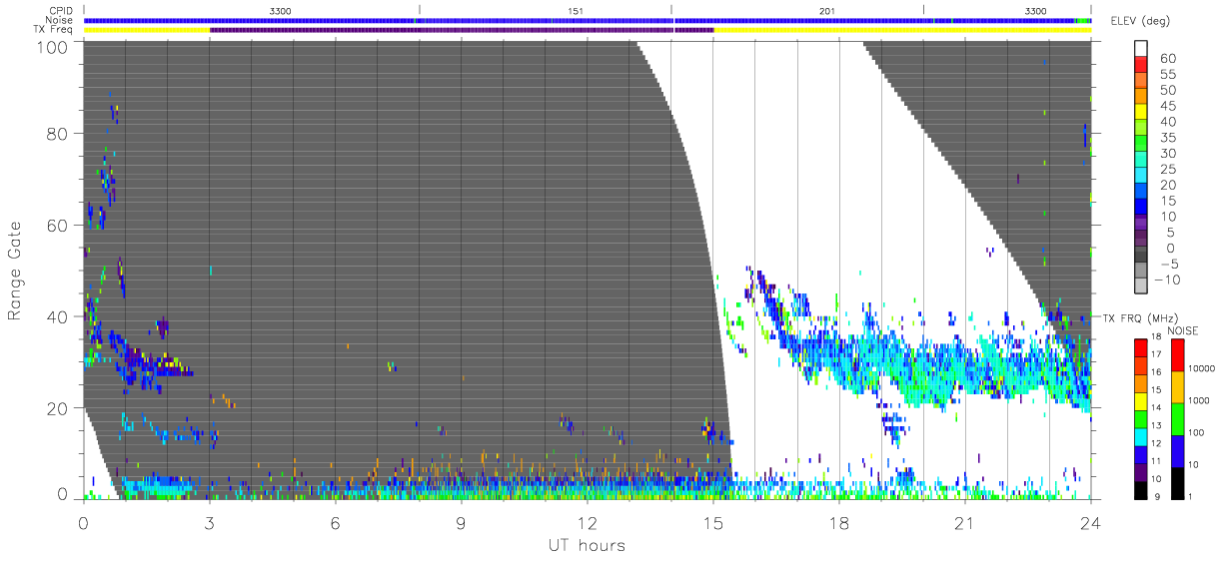
Task: Click the -5 label on ELEV colorbar
Action: [x=1169, y=265]
